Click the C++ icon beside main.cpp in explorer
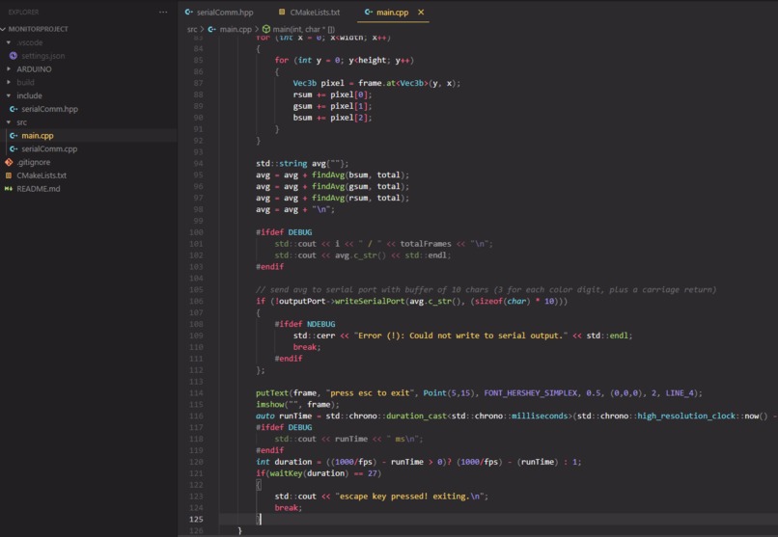Screen dimensions: 778x537 pos(14,135)
